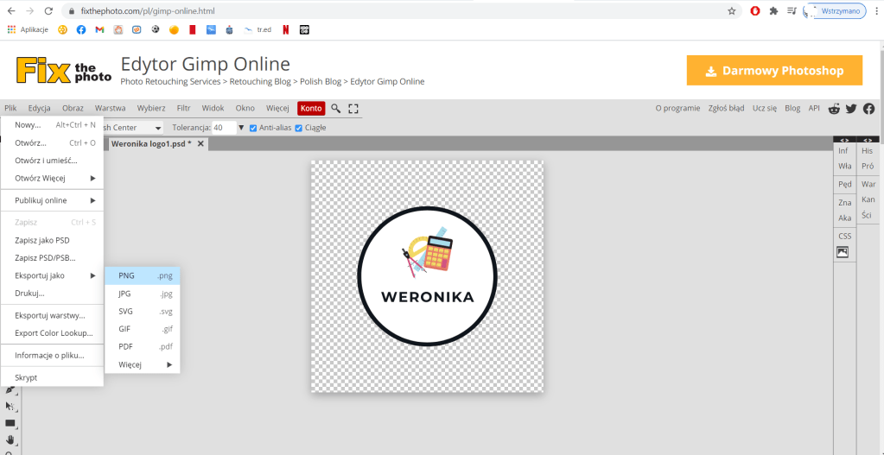The width and height of the screenshot is (884, 455).
Task: Disable the Anti-alias checkbox
Action: [253, 128]
